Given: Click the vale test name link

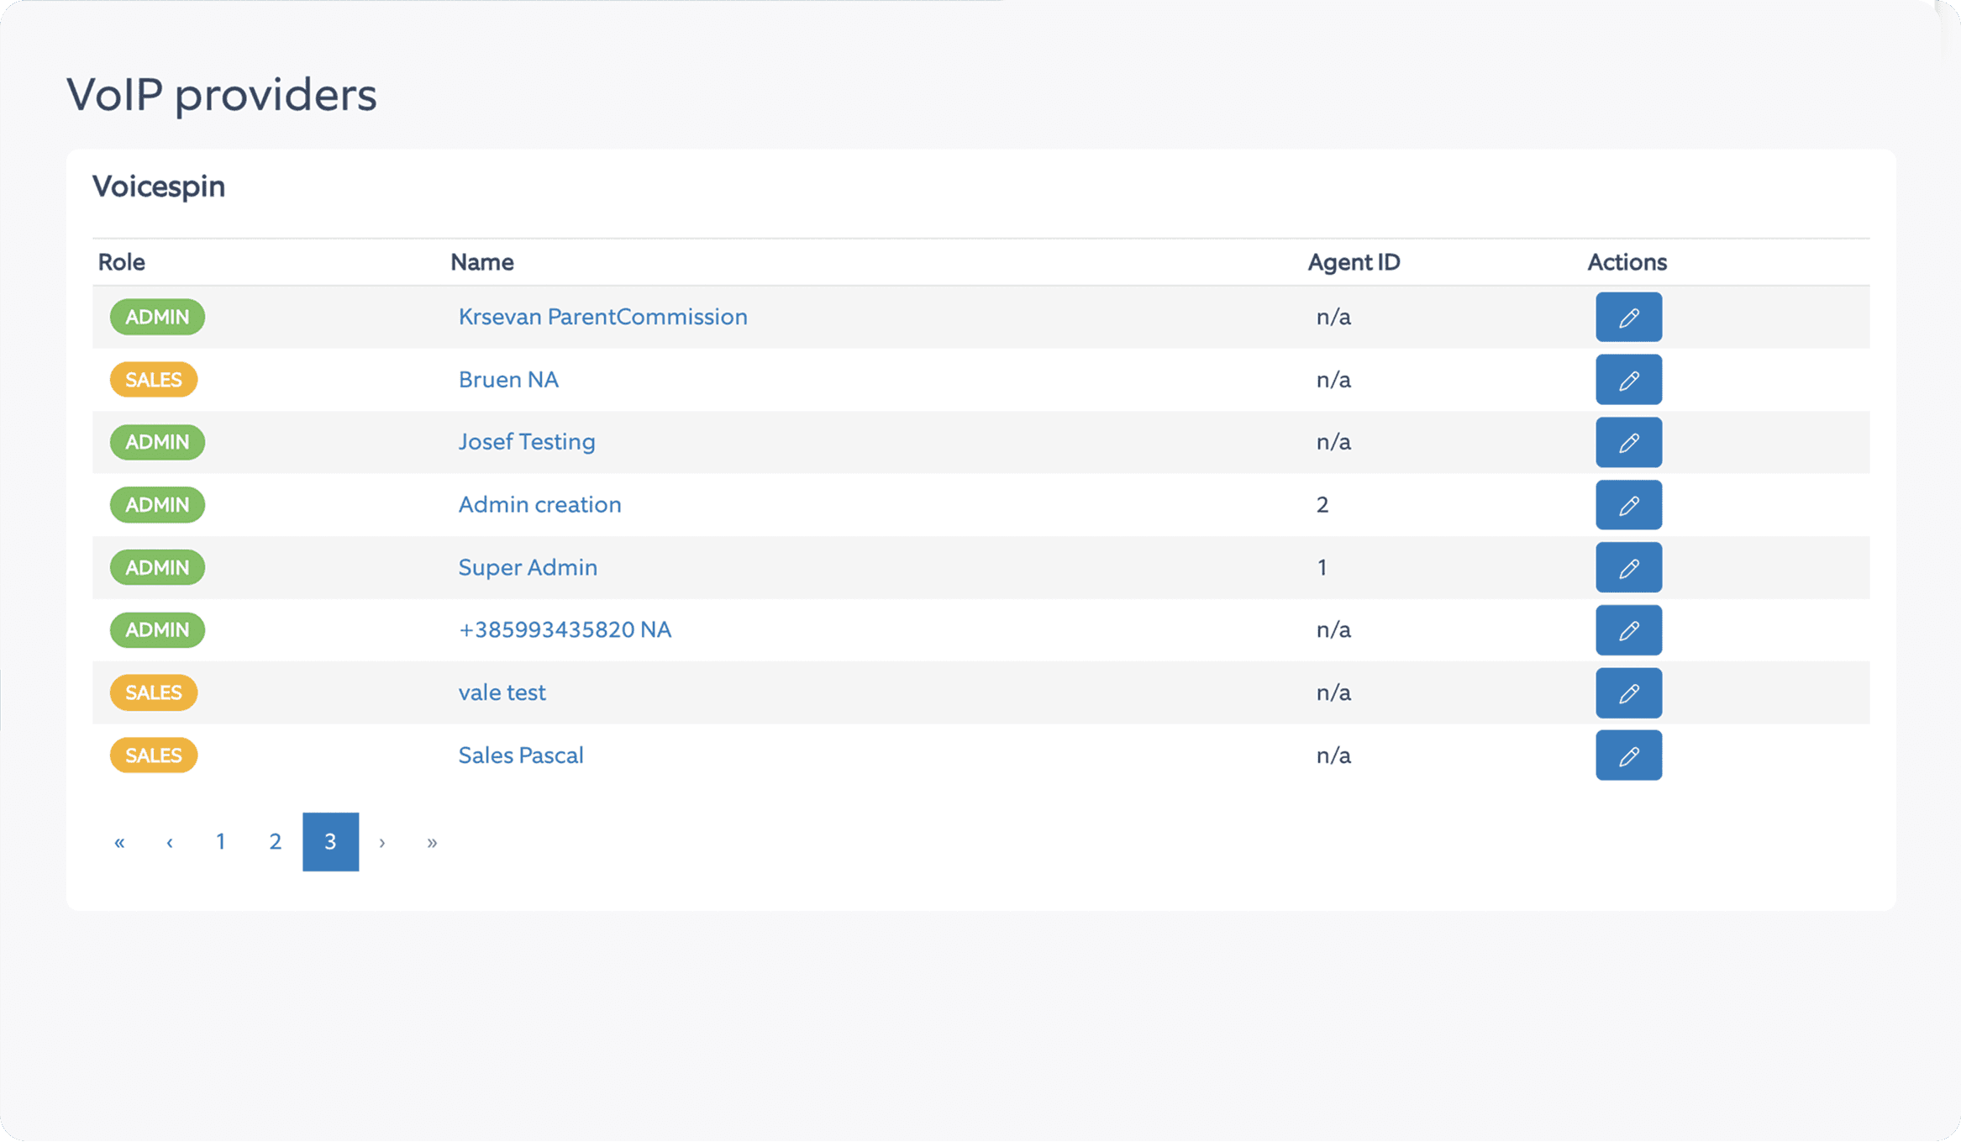Looking at the screenshot, I should point(502,692).
